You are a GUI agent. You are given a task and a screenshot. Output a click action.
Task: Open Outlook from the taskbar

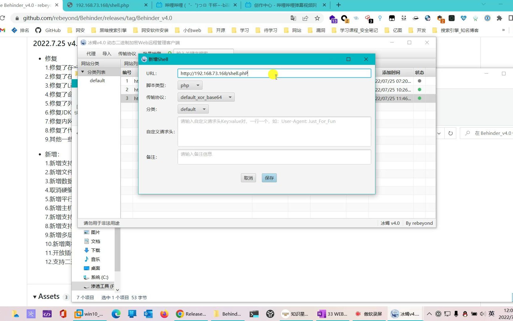tap(148, 314)
